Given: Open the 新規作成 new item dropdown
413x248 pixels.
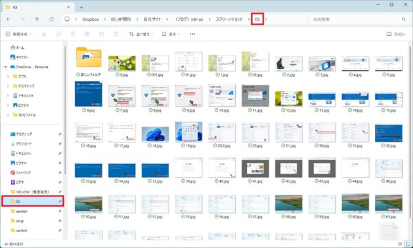Looking at the screenshot, I should click(19, 34).
